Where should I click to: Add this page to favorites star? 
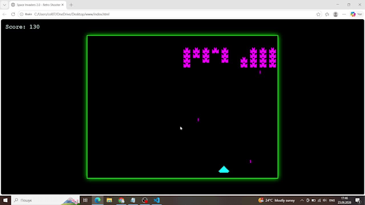point(318,14)
